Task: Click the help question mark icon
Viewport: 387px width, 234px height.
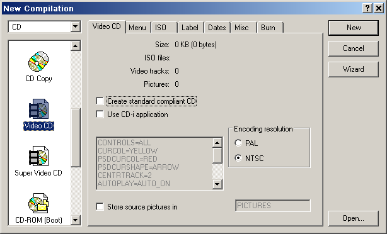Action: [367, 8]
